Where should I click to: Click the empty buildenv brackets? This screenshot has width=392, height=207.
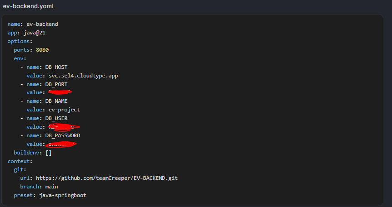coord(49,153)
